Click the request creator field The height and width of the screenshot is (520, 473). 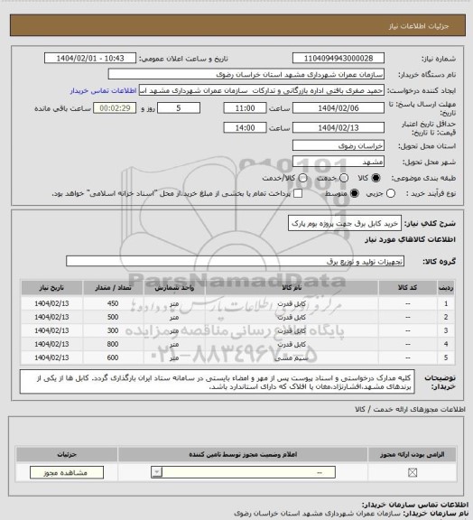point(262,90)
